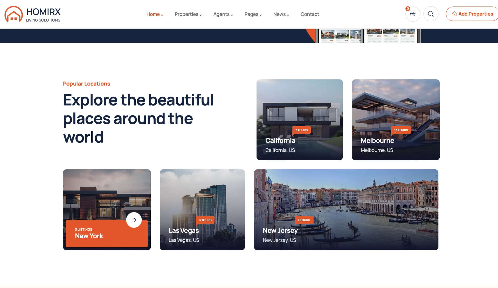Open the Melbourne location title link
The height and width of the screenshot is (288, 498).
tap(377, 141)
